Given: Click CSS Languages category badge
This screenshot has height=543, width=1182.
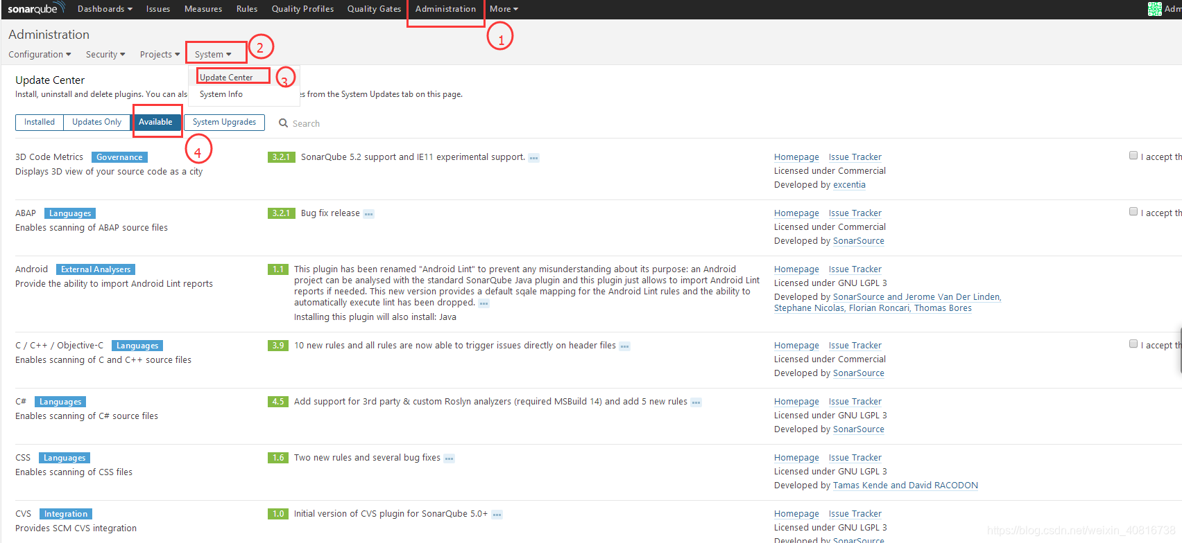Looking at the screenshot, I should [x=65, y=458].
